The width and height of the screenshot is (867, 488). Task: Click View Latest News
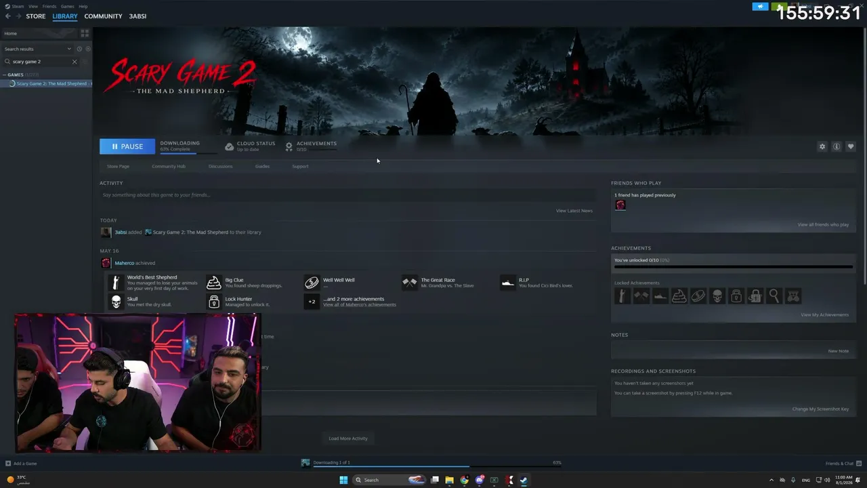pyautogui.click(x=574, y=211)
